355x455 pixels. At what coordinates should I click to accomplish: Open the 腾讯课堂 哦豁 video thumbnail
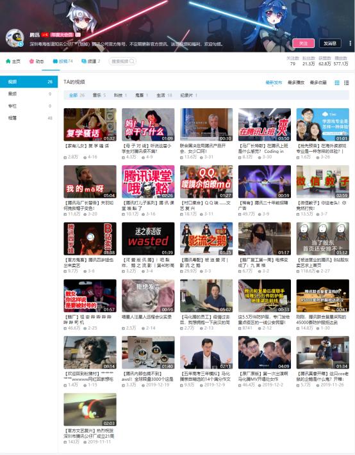(x=148, y=182)
